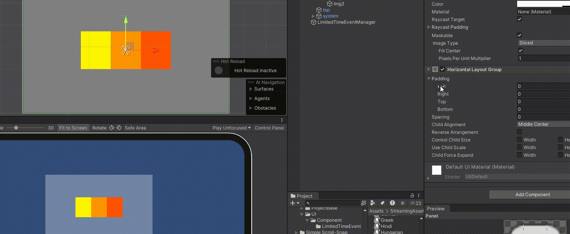Viewport: 570px width, 234px height.
Task: Toggle the Safe Area button
Action: tap(135, 128)
